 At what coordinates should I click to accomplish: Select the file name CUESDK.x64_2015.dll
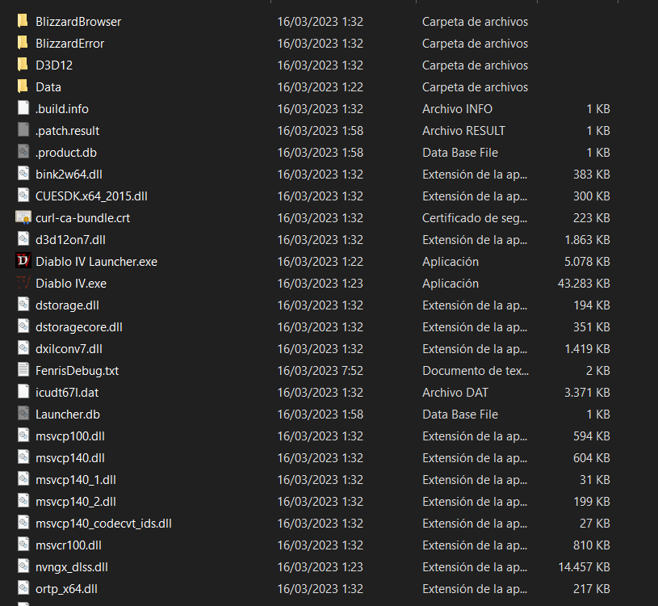pyautogui.click(x=91, y=196)
